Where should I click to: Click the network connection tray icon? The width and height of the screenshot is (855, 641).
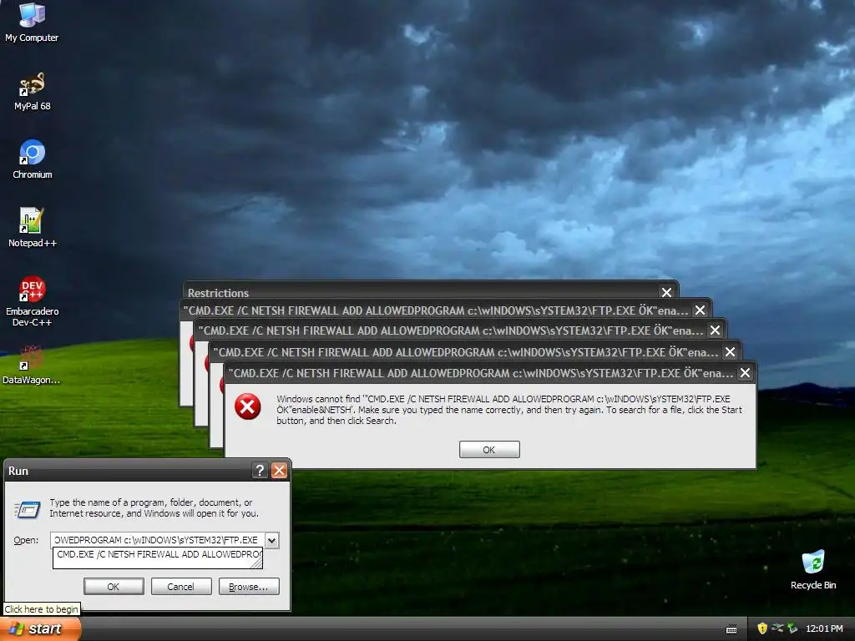click(777, 628)
